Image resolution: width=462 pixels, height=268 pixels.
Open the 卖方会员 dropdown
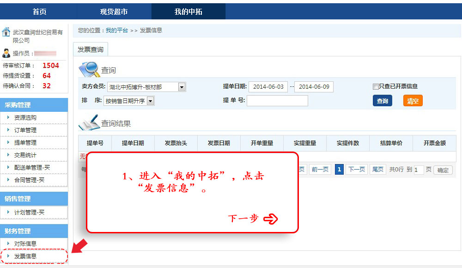182,87
